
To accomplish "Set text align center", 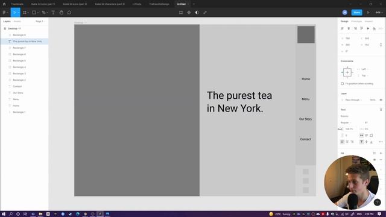I will tap(347, 142).
